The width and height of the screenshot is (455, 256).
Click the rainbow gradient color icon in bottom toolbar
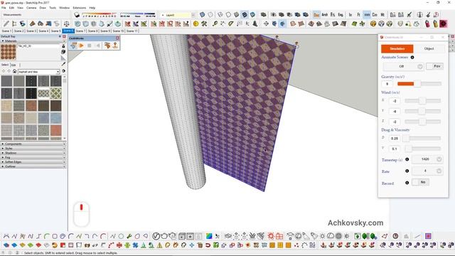[209, 236]
